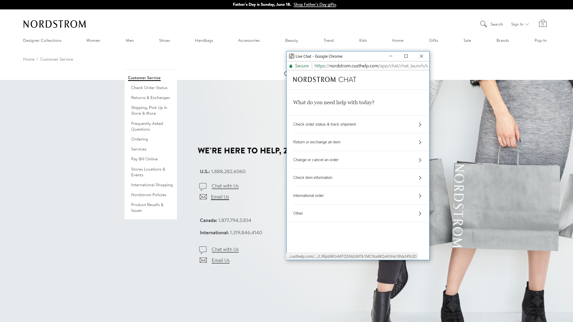The width and height of the screenshot is (573, 322).
Task: Open the Sale menu
Action: [467, 40]
